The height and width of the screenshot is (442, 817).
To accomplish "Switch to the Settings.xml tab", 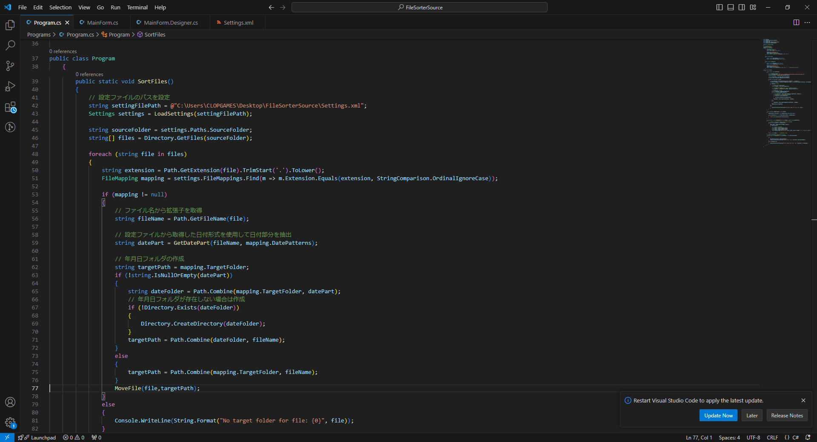I will pyautogui.click(x=238, y=23).
